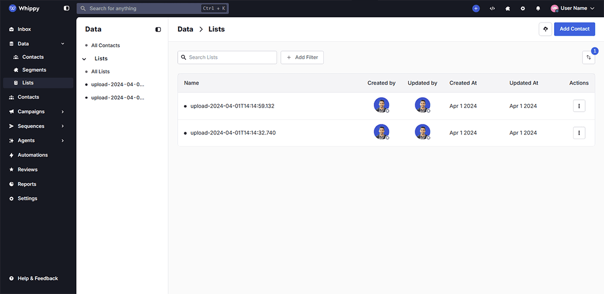This screenshot has height=294, width=604.
Task: Click the cloud upload icon button
Action: 545,29
